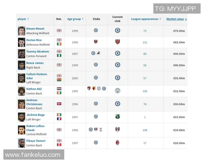The width and height of the screenshot is (204, 163).
Task: Click AC Milan crest in Fikayo Tomori's row
Action: point(117,143)
